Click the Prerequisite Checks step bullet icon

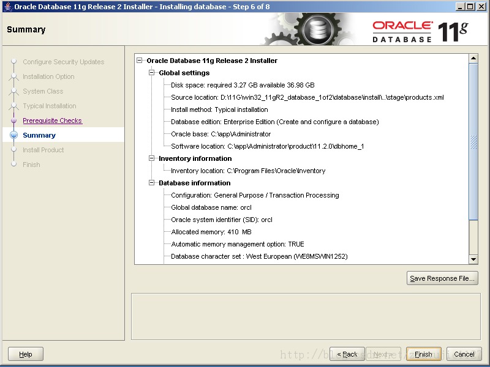coord(13,120)
